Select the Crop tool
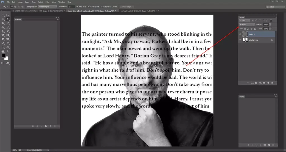286x152 pixels. [3, 23]
